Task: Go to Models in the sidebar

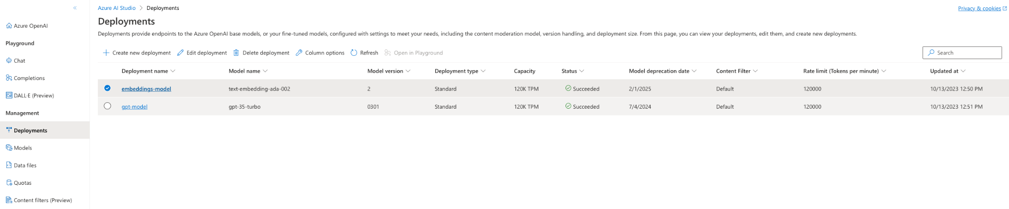Action: tap(23, 148)
